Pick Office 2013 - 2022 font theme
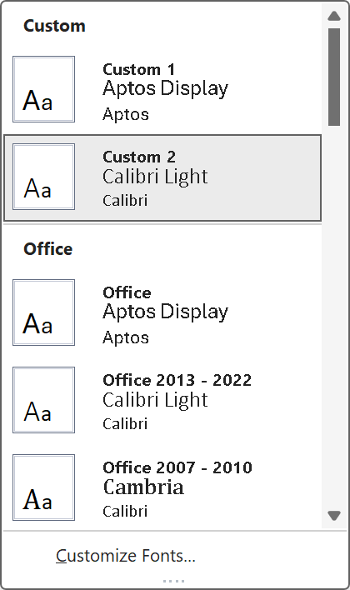350x590 pixels. point(162,400)
